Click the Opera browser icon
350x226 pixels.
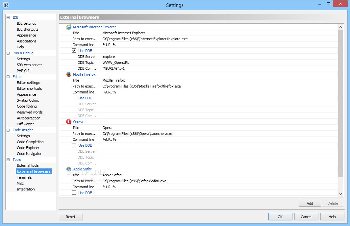pyautogui.click(x=69, y=122)
